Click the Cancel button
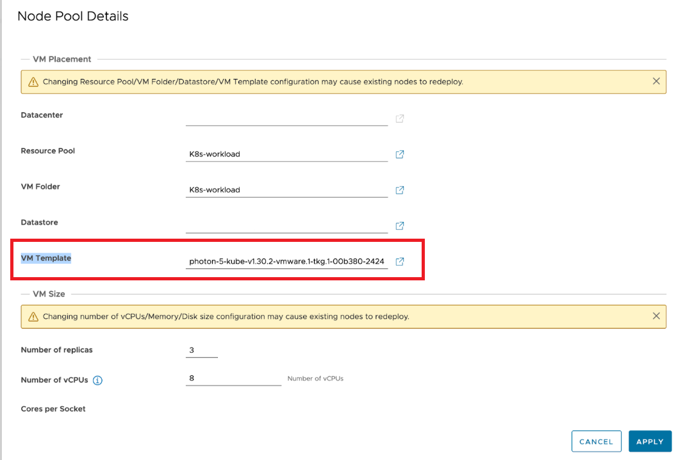The height and width of the screenshot is (460, 685). [x=597, y=441]
